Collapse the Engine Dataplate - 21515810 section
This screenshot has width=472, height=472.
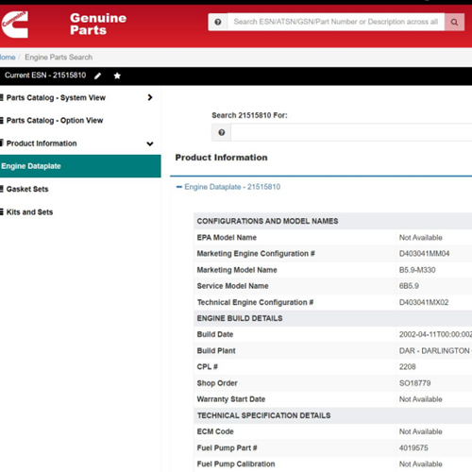pos(179,187)
